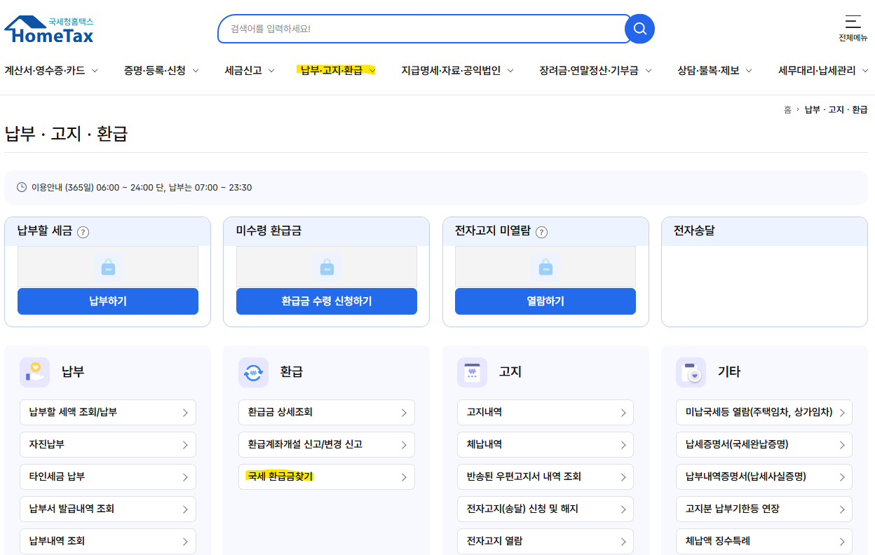This screenshot has width=875, height=555.
Task: Expand the 세금신고 dropdown chevron
Action: [271, 71]
